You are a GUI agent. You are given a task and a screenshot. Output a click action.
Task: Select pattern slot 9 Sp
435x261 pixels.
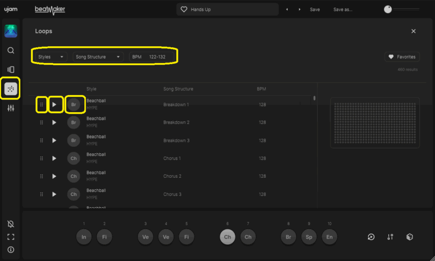pyautogui.click(x=309, y=237)
